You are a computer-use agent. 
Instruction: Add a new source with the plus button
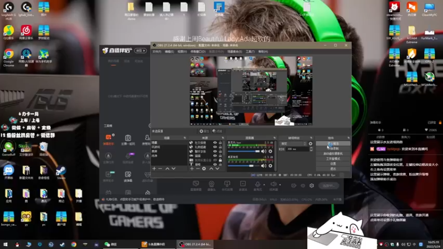tap(192, 169)
